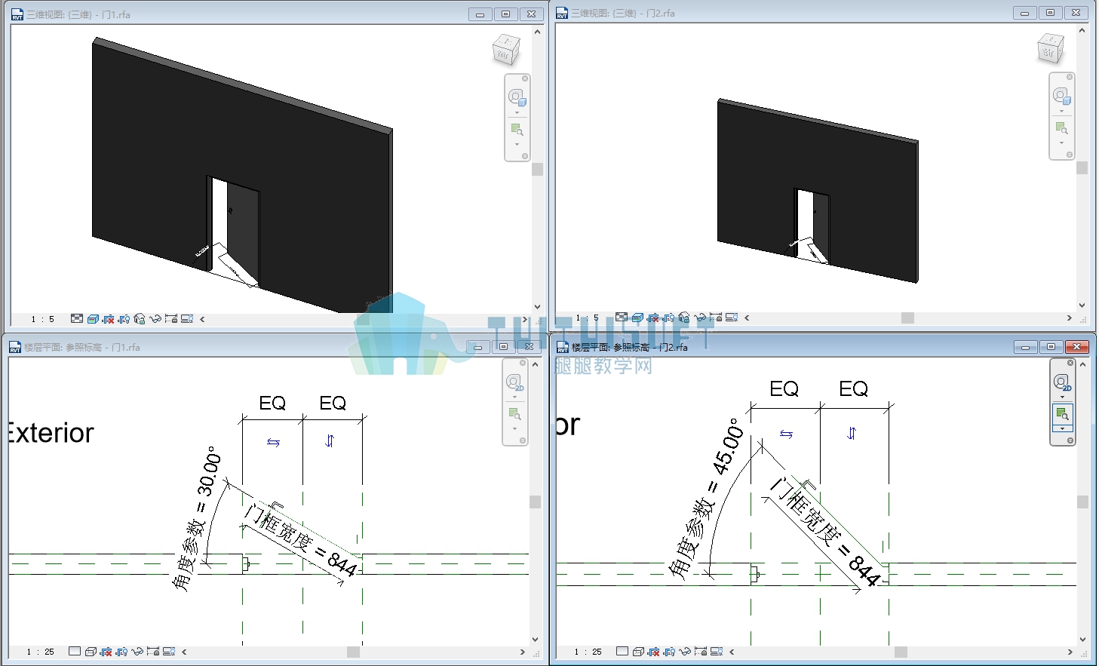Click zoom region icon in the 门2.rfa plan view
Image resolution: width=1099 pixels, height=666 pixels.
(x=1062, y=414)
